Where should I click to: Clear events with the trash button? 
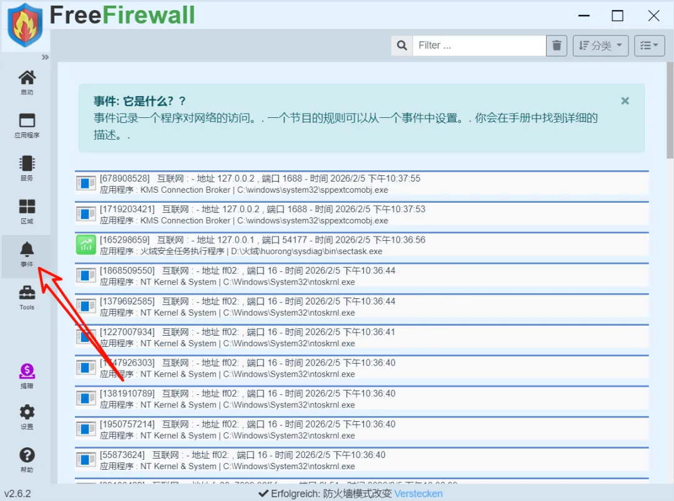[557, 46]
